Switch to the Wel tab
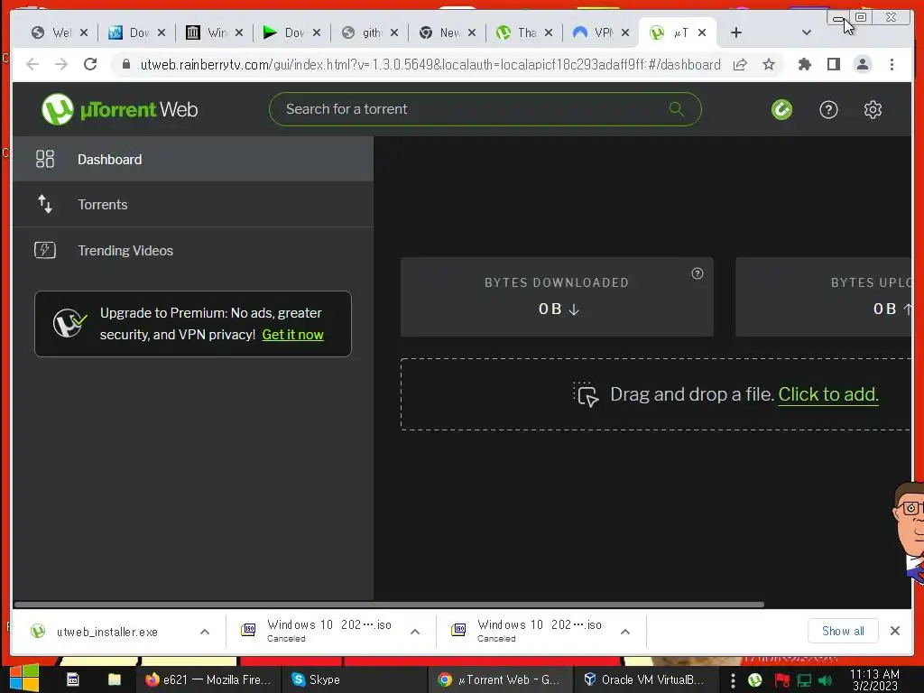924x693 pixels. pyautogui.click(x=51, y=33)
